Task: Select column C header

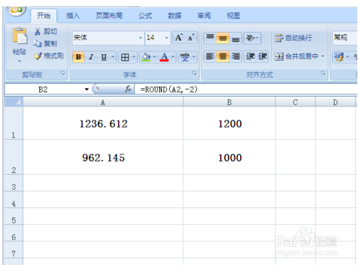Action: tap(295, 103)
